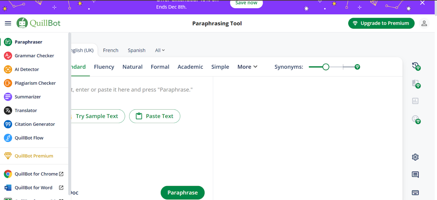The image size is (437, 200).
Task: Launch the Plagiarism Checker
Action: click(x=35, y=83)
